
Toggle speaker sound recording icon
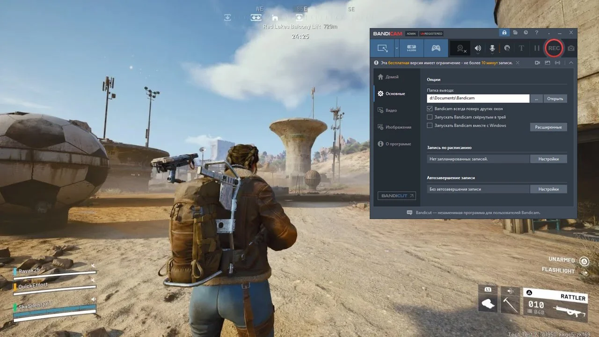[x=478, y=48]
